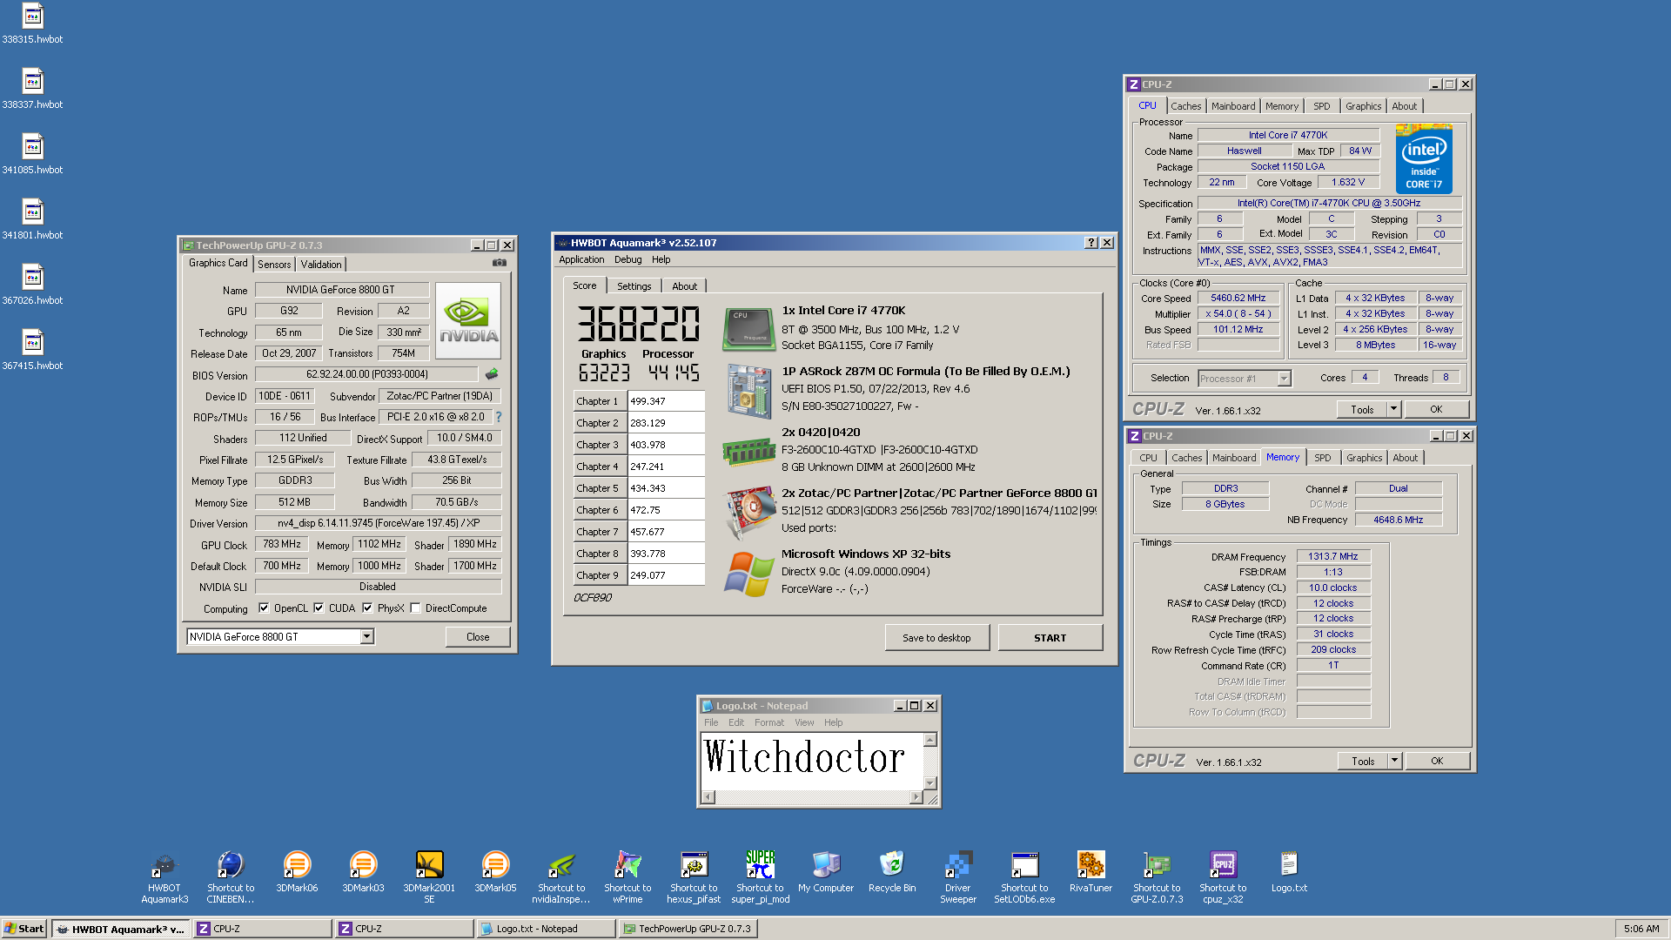
Task: Click the bus interface question mark in GPU-Z
Action: (x=499, y=417)
